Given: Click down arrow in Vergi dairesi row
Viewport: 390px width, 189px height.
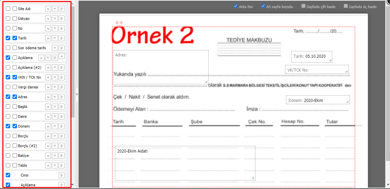Looking at the screenshot, I should click(55, 87).
